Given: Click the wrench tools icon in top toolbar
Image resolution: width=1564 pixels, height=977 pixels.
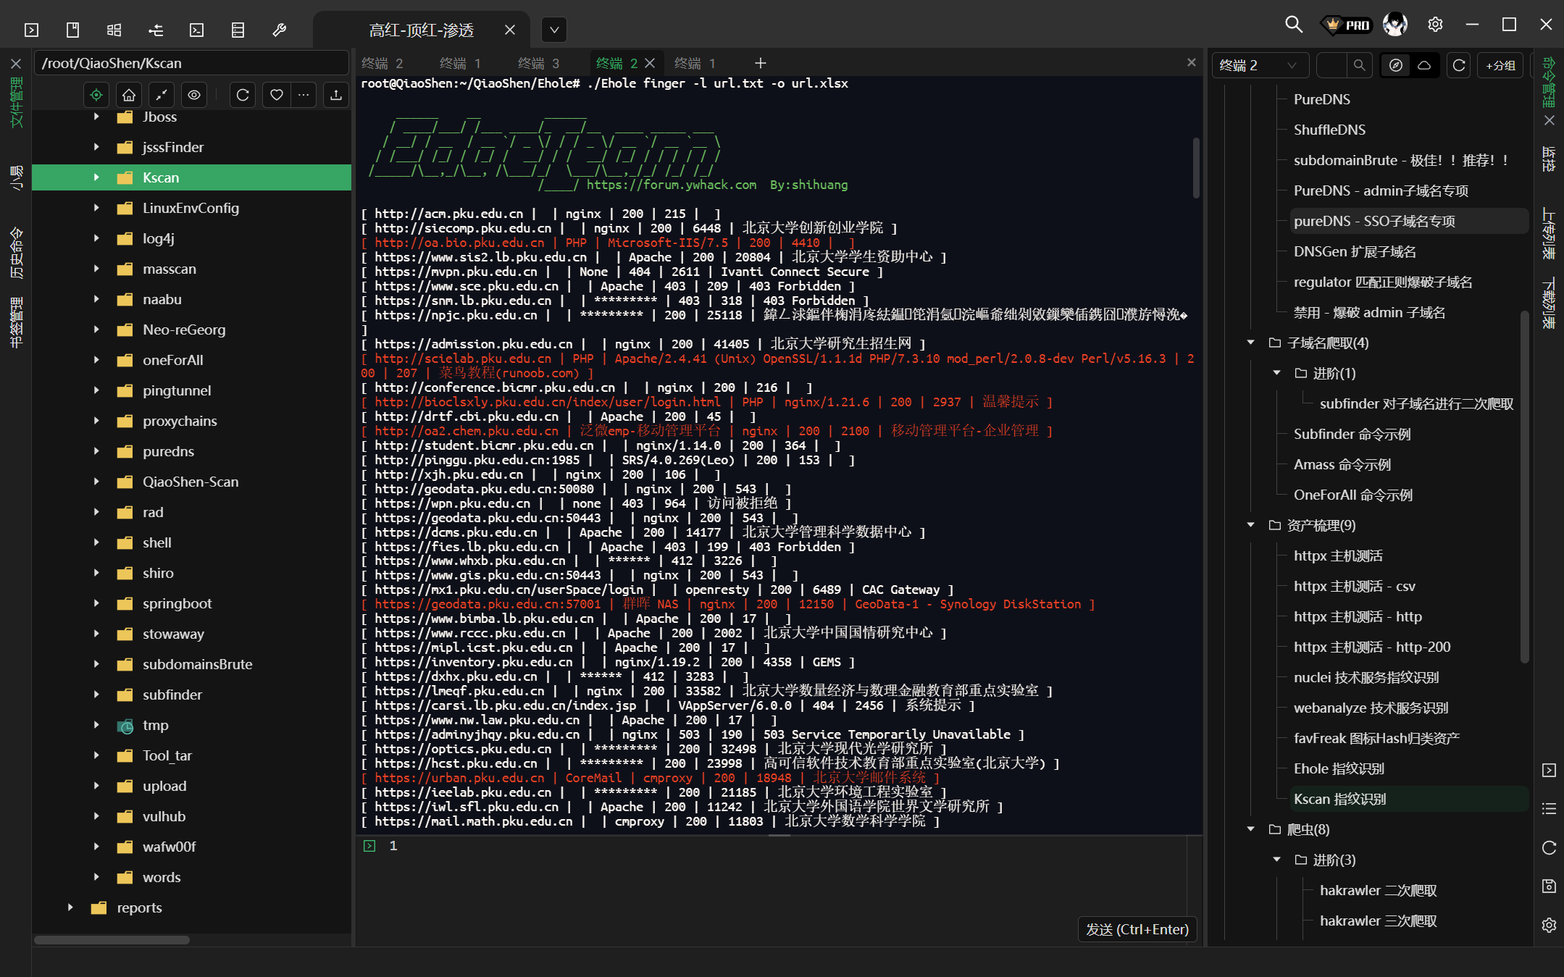Looking at the screenshot, I should (x=279, y=30).
